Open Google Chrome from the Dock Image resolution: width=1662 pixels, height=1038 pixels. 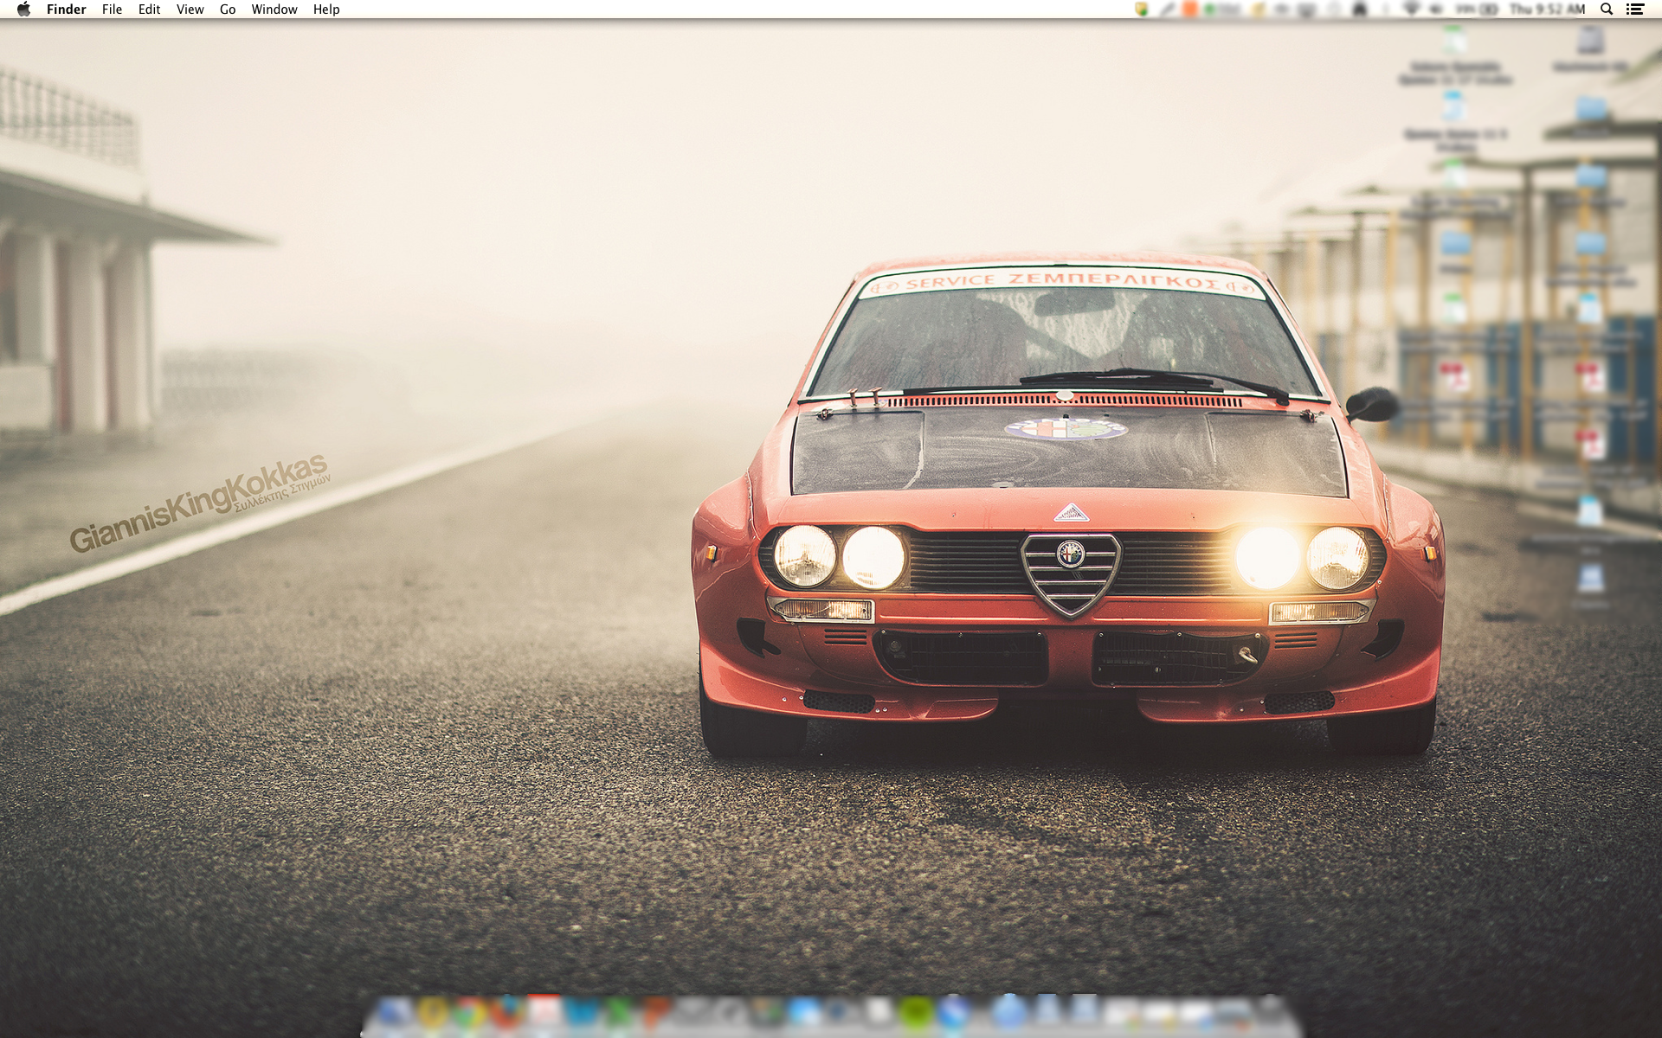(468, 1012)
